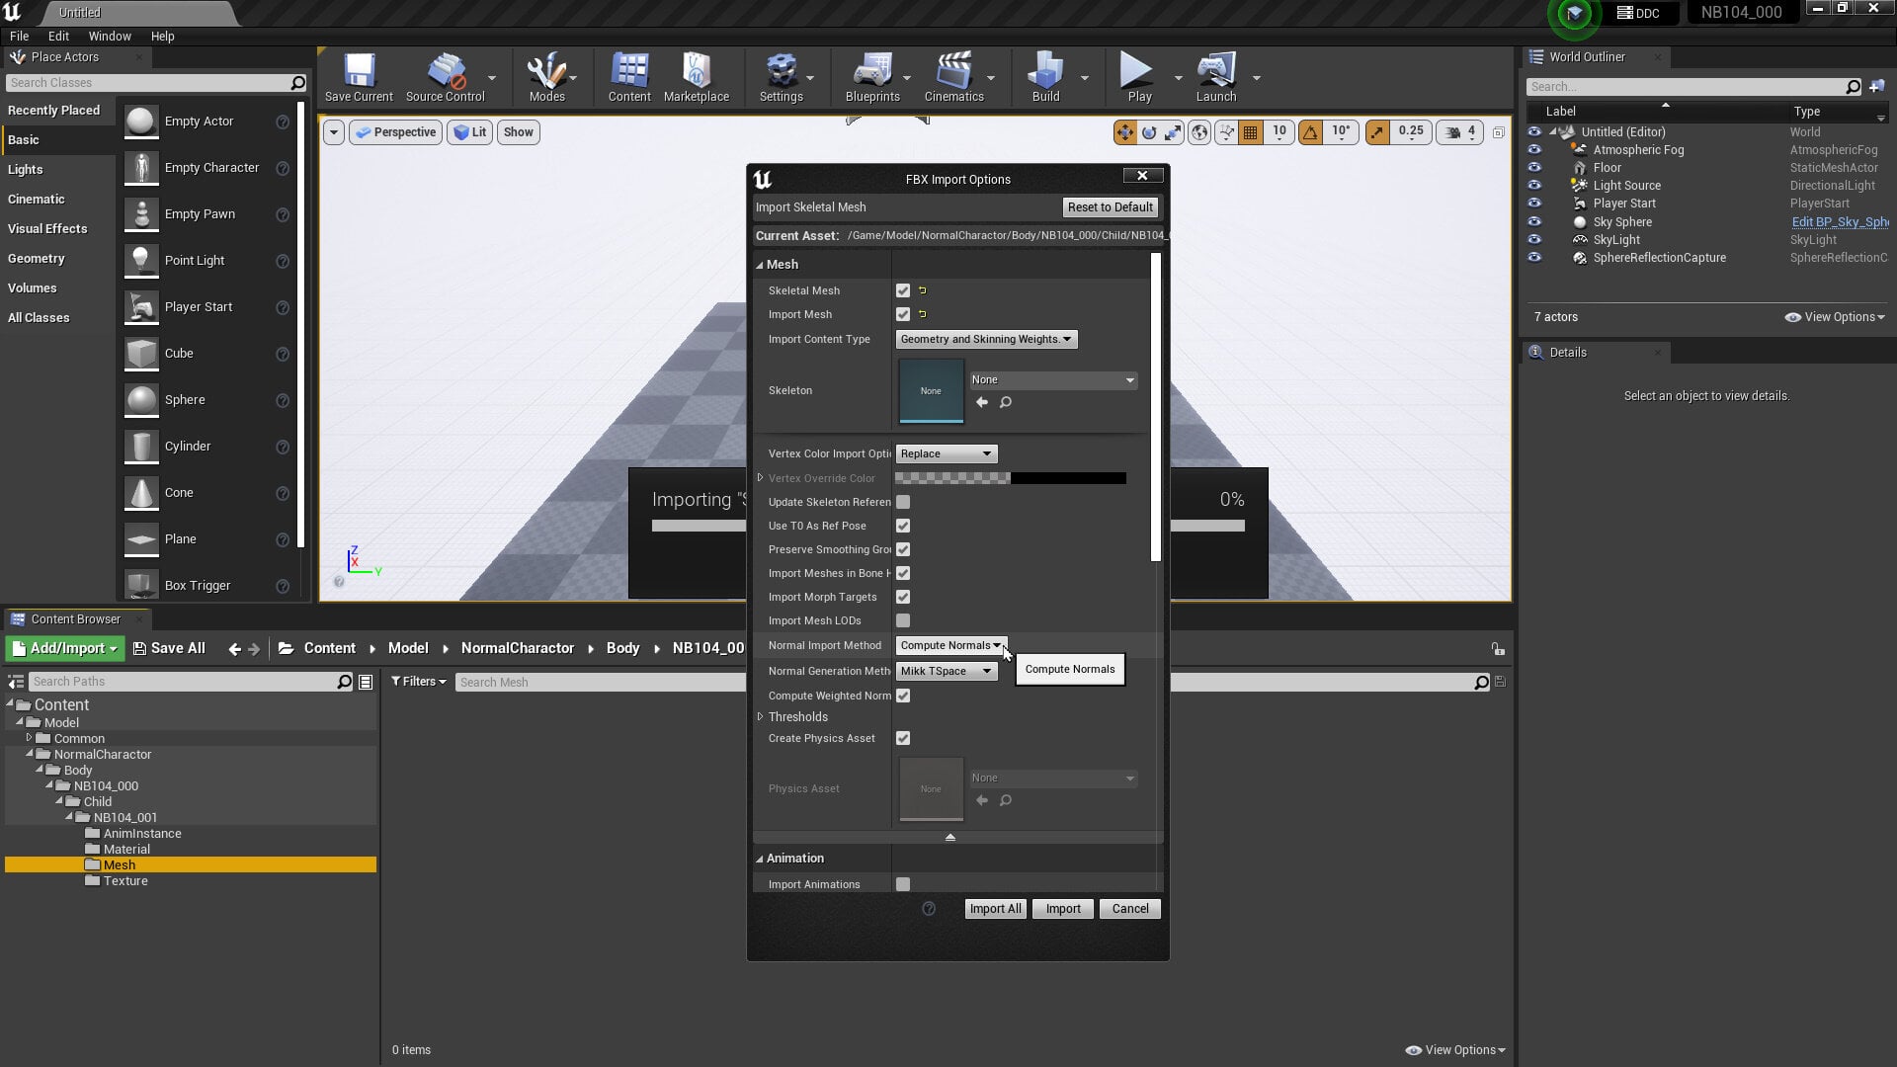This screenshot has height=1067, width=1897.
Task: Toggle Preserve Smoothing Groups checkbox
Action: tap(903, 549)
